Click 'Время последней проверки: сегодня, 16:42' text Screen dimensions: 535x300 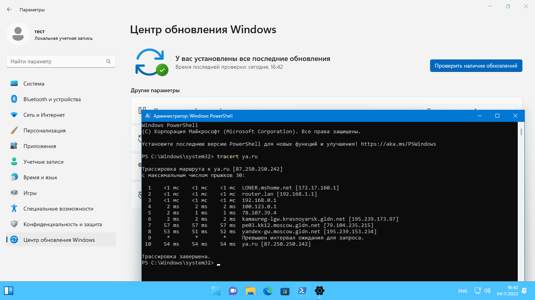[x=229, y=67]
